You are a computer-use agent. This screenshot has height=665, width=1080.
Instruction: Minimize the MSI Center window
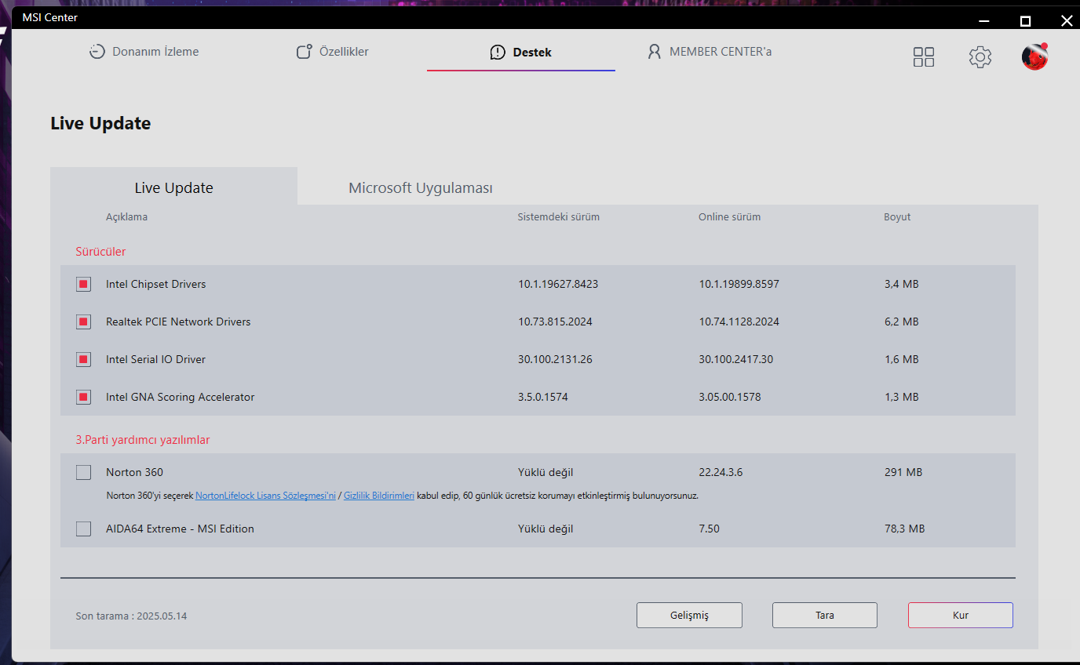(x=984, y=20)
